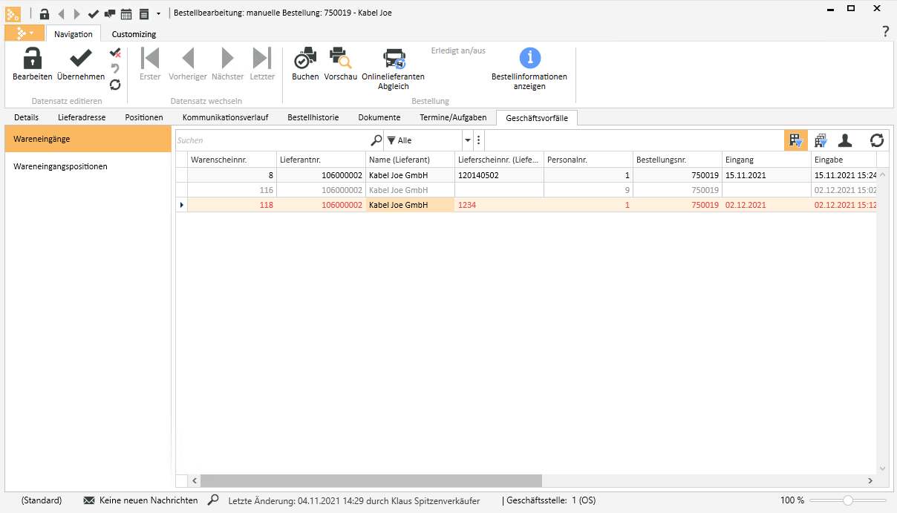Select Wareneingangspositionen in left panel
This screenshot has width=897, height=513.
click(60, 166)
